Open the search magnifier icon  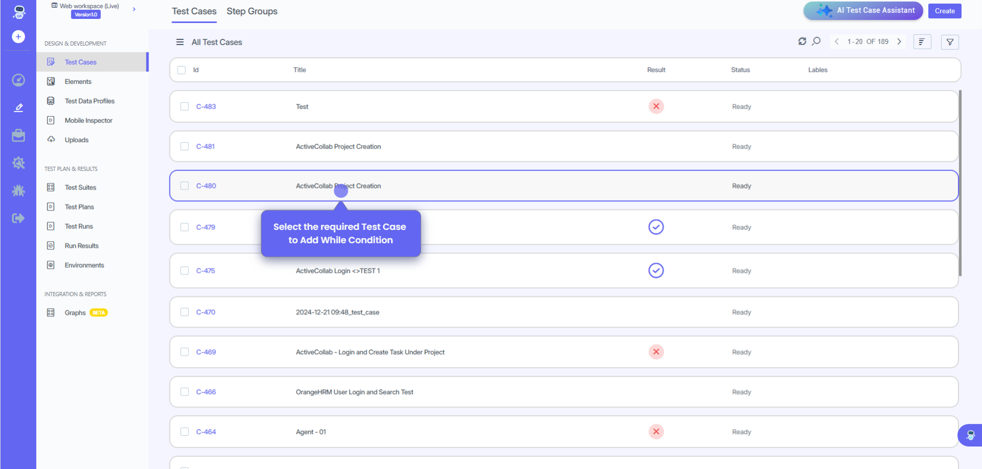coord(816,41)
